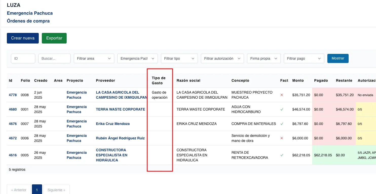Open the Filtrar area dropdown
Screen dimensions: 376x194
click(94, 58)
